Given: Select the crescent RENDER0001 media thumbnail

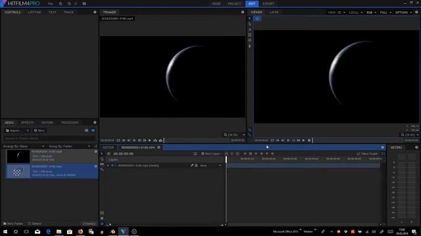Looking at the screenshot, I should coord(18,156).
